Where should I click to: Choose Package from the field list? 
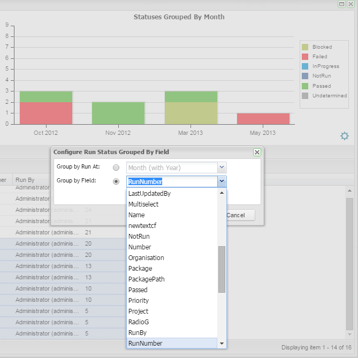pyautogui.click(x=140, y=269)
